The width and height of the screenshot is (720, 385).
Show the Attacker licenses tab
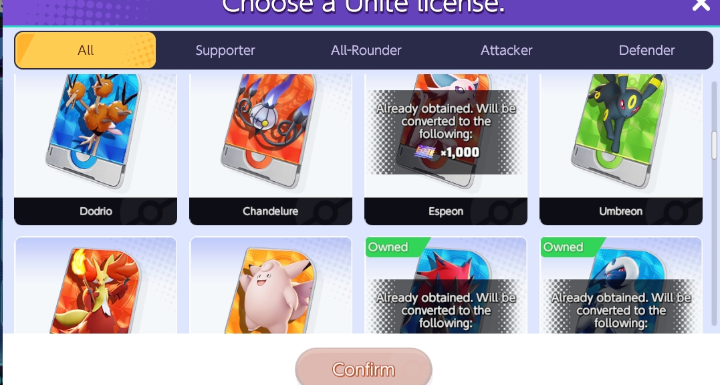tap(507, 50)
